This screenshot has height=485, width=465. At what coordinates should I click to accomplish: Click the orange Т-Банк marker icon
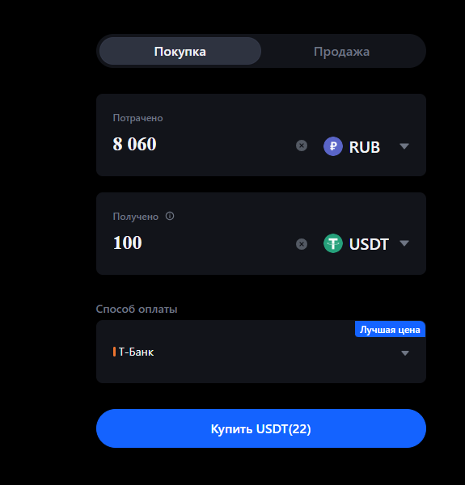114,352
